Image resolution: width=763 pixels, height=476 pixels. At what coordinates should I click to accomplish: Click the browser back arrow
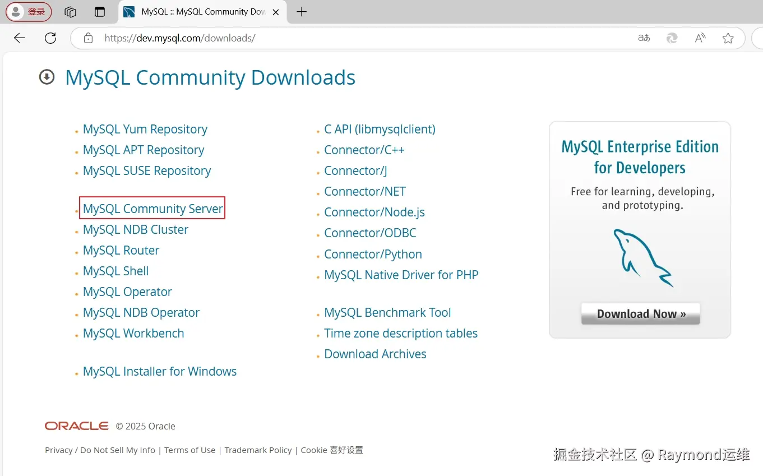[20, 38]
